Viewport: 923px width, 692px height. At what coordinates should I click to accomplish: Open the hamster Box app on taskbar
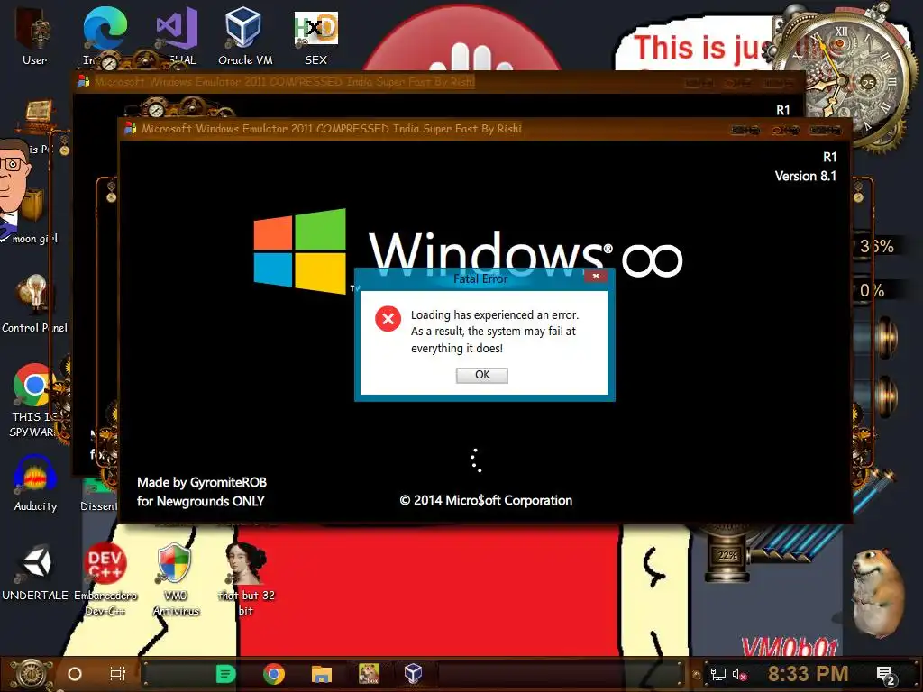point(369,674)
